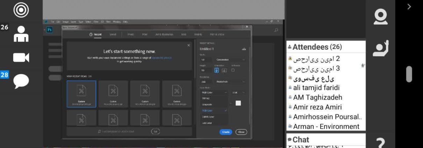The image size is (423, 148).
Task: Select portrait orientation
Action: [216, 70]
